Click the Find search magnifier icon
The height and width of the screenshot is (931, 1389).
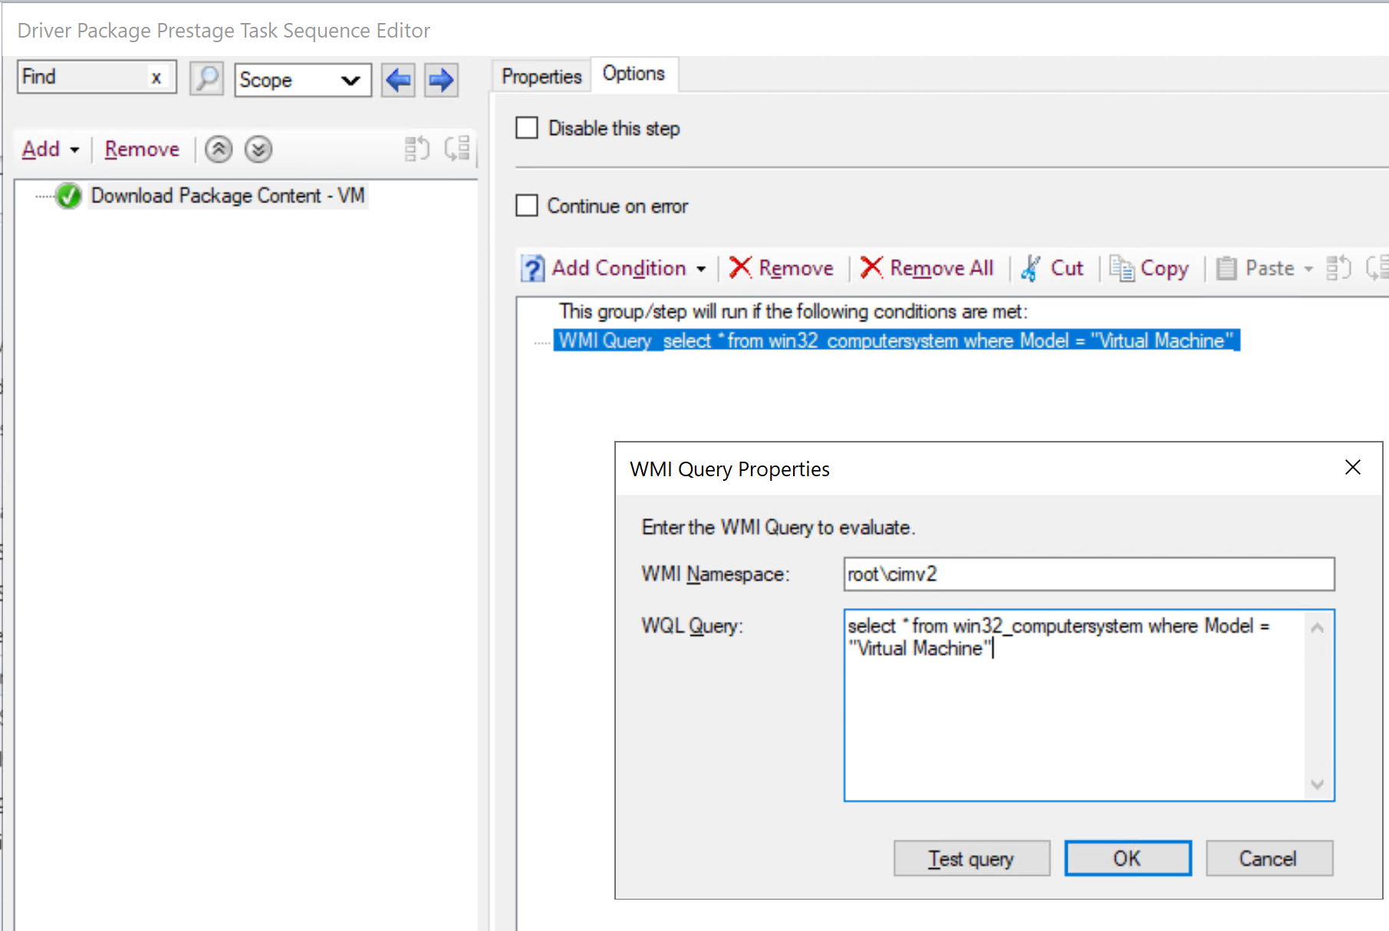(x=205, y=79)
